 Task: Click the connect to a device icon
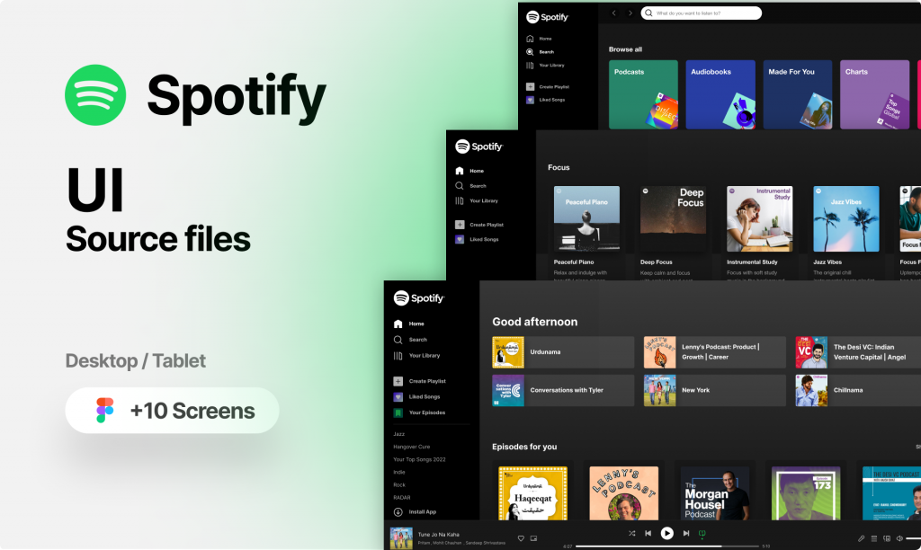pyautogui.click(x=887, y=538)
